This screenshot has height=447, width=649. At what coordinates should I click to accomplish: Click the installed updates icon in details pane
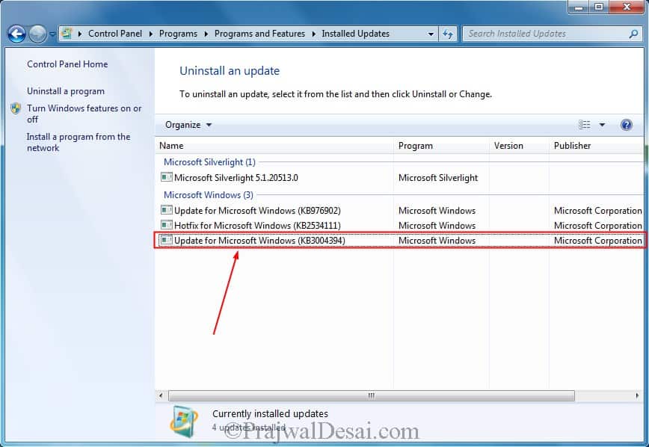coord(184,422)
